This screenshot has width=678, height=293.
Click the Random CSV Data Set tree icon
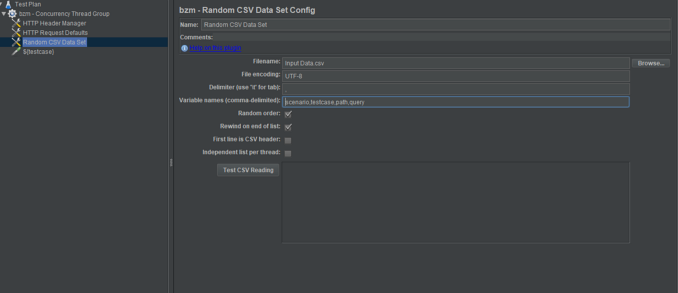pos(17,42)
